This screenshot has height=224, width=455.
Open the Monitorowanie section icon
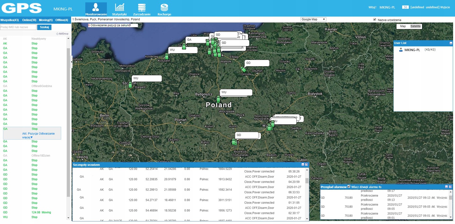click(x=96, y=8)
